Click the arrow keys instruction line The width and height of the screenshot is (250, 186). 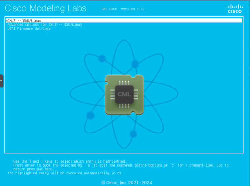pos(70,161)
